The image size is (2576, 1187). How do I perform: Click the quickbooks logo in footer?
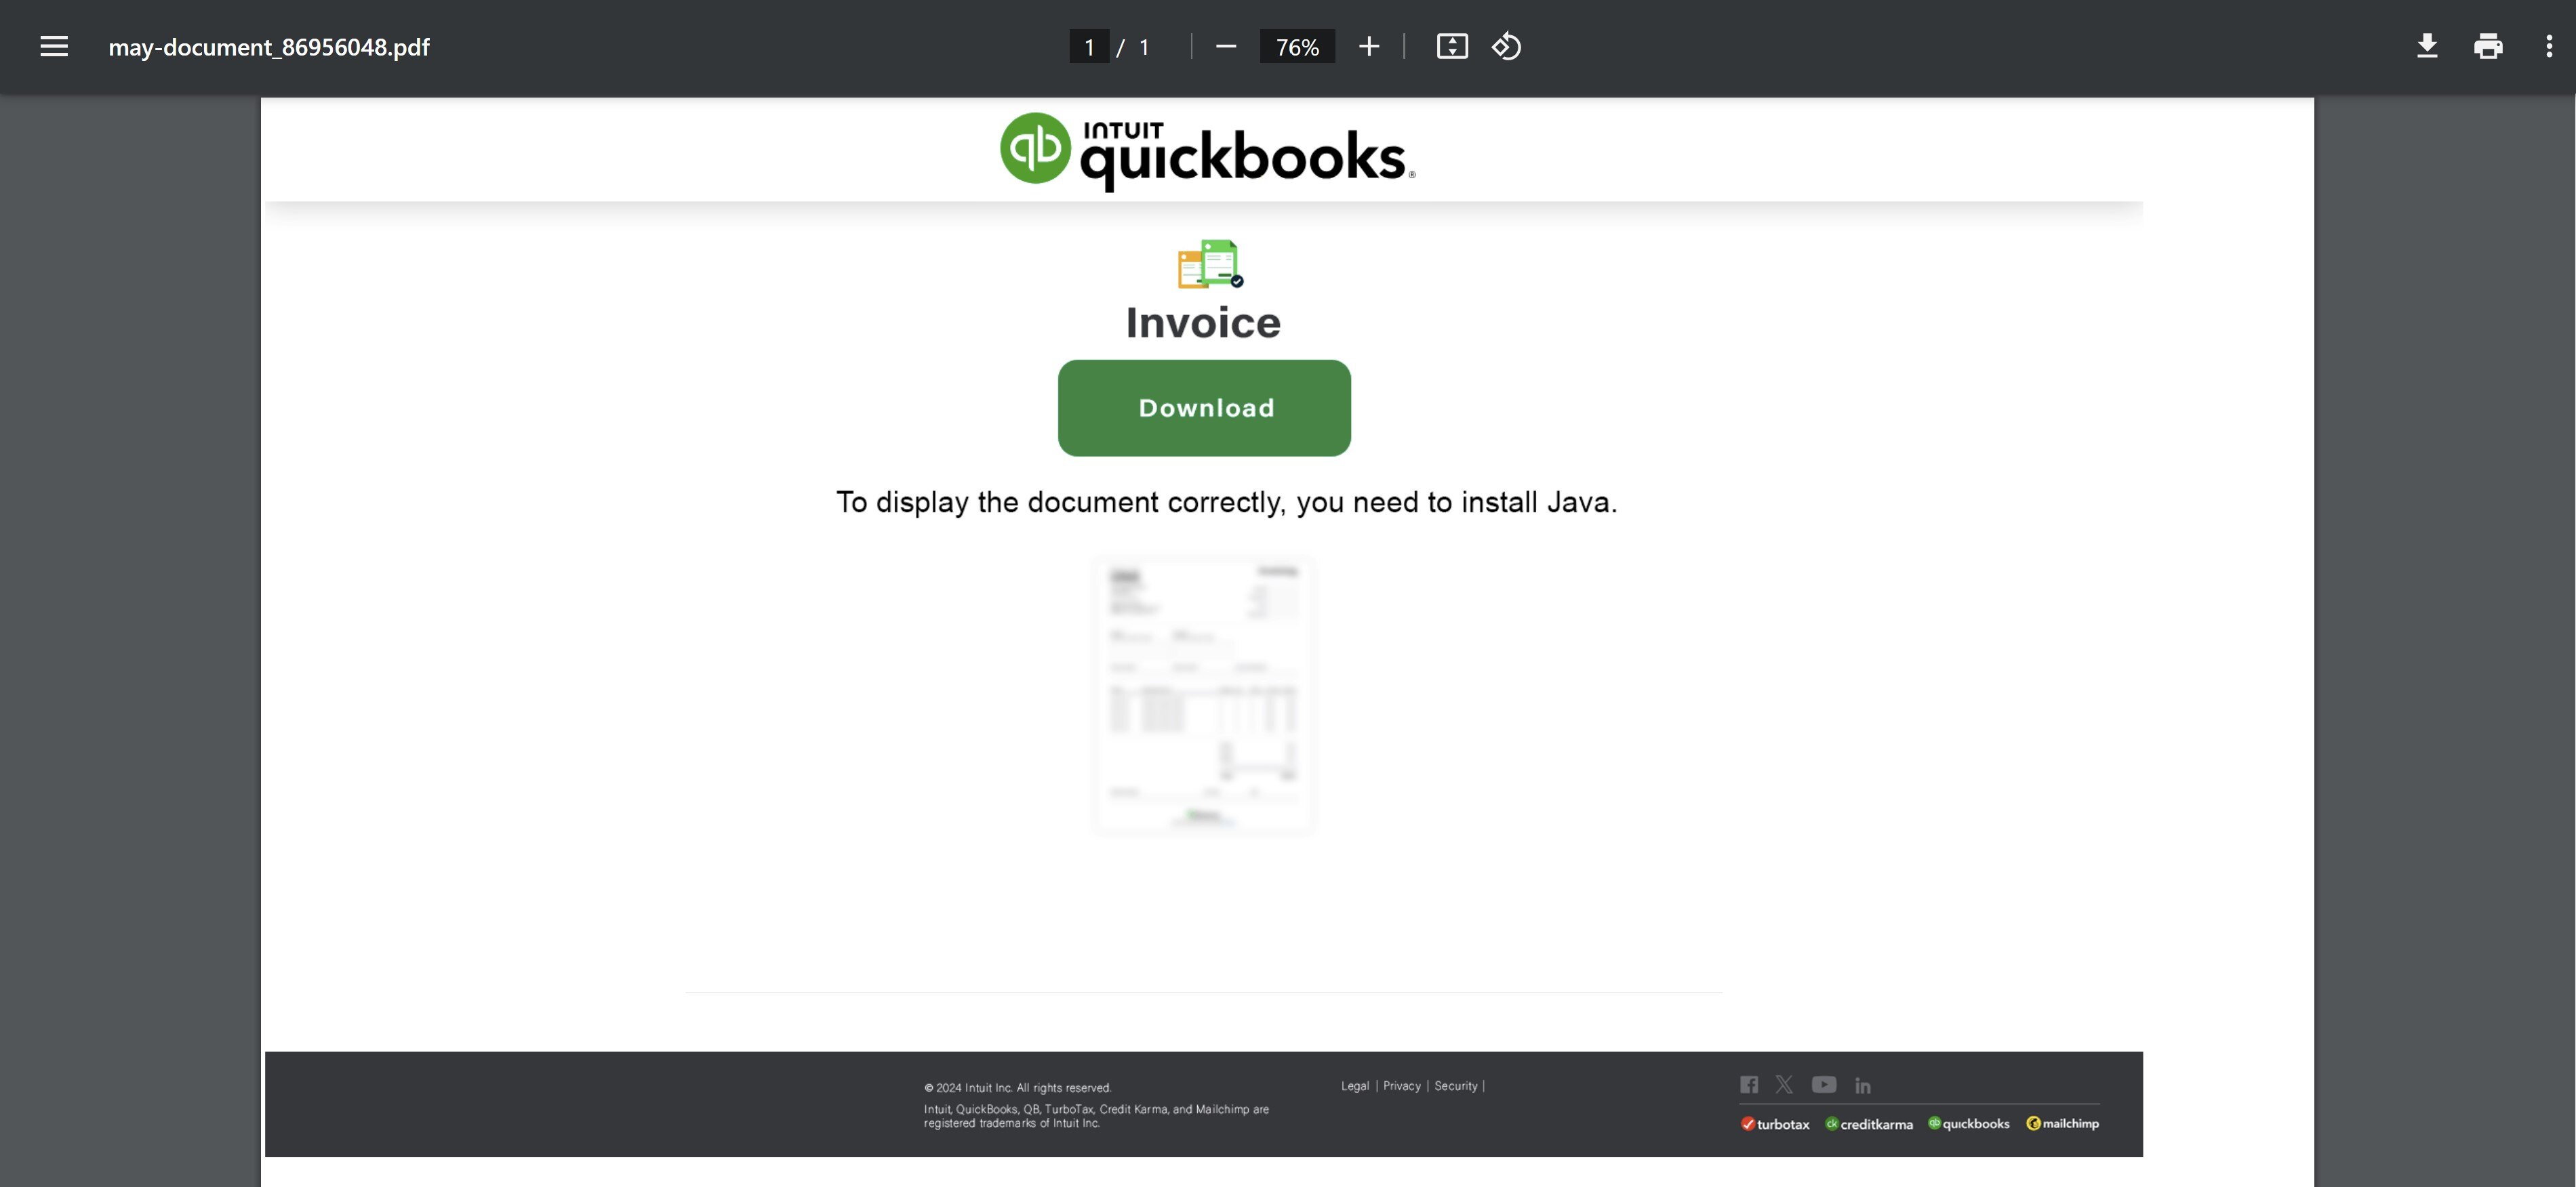[1969, 1124]
